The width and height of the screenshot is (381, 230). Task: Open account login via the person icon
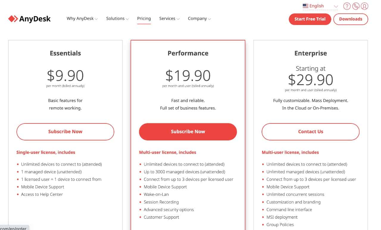click(364, 6)
